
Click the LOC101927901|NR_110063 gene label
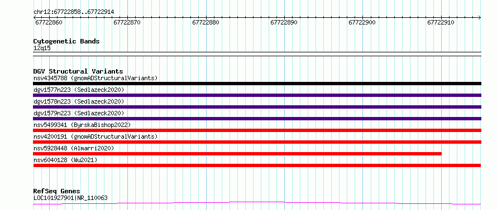point(70,198)
